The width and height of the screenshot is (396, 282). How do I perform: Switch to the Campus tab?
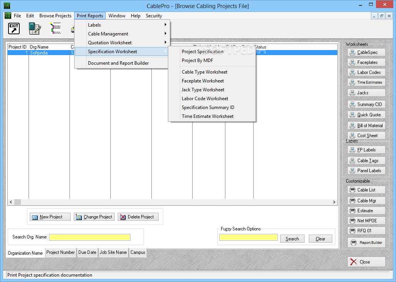138,252
